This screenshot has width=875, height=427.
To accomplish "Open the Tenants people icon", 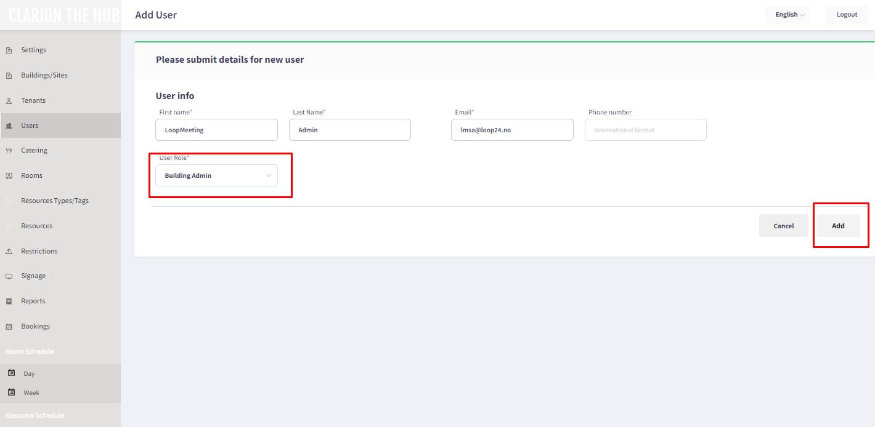I will click(9, 100).
